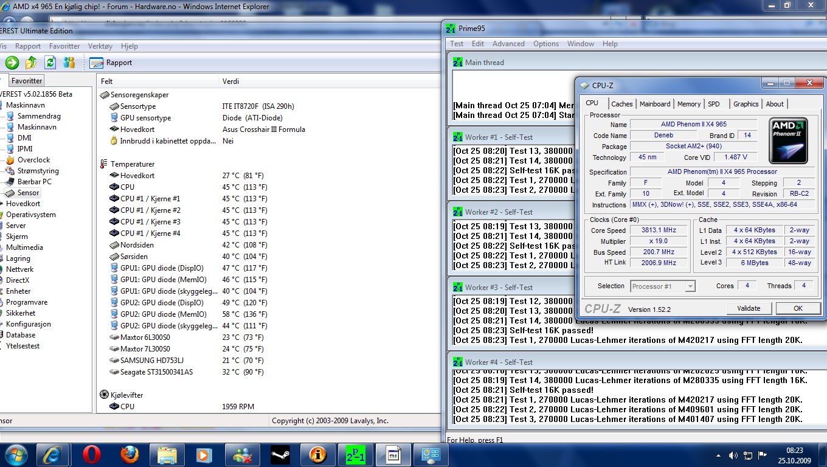The height and width of the screenshot is (467, 827).
Task: Open Firefox from the taskbar
Action: pos(129,454)
